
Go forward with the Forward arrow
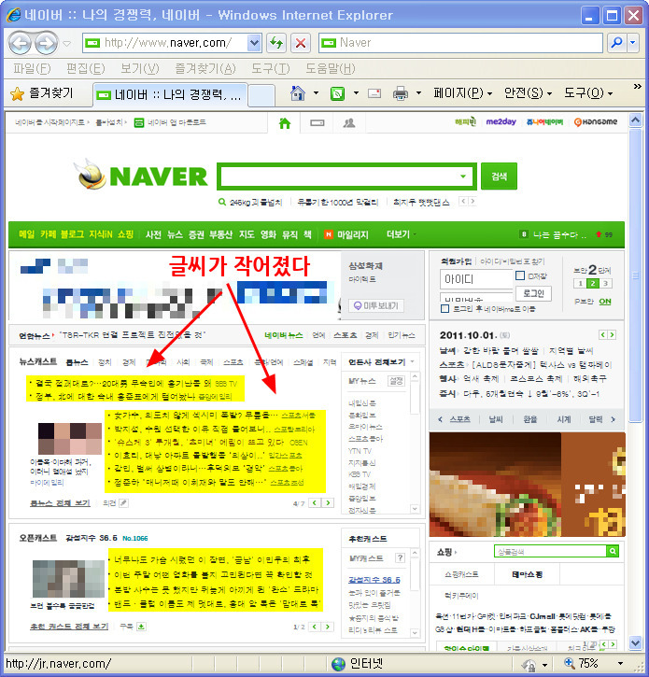click(x=47, y=43)
